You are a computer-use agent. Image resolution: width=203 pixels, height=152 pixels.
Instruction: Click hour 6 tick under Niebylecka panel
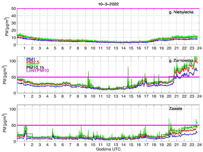(63, 48)
